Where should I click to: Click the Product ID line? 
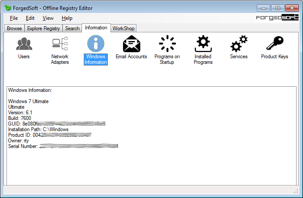coord(50,135)
